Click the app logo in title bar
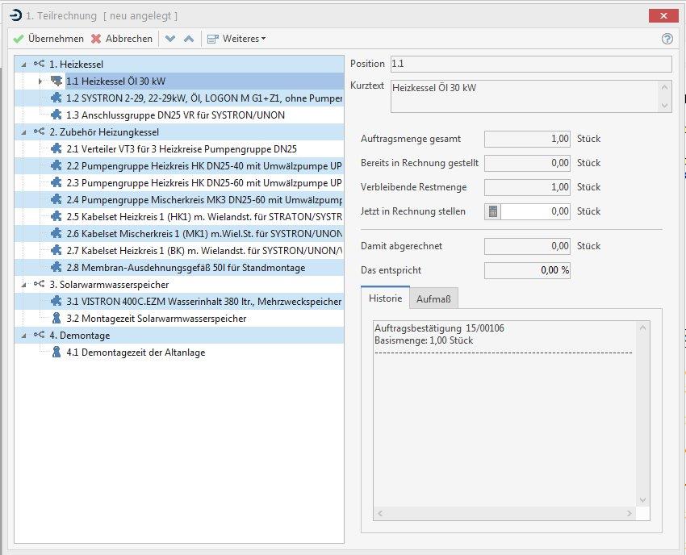This screenshot has height=555, width=686. coord(15,15)
